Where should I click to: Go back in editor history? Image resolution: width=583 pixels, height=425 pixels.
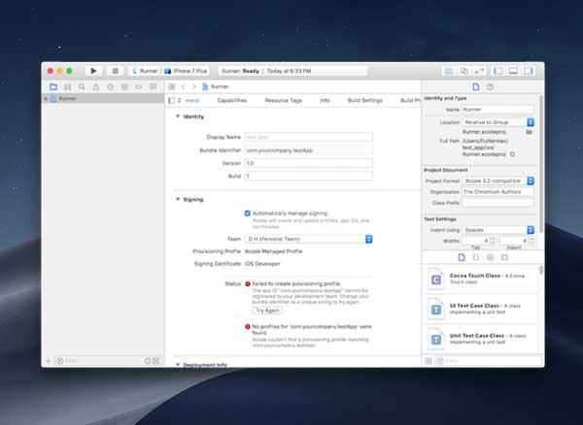click(x=184, y=87)
